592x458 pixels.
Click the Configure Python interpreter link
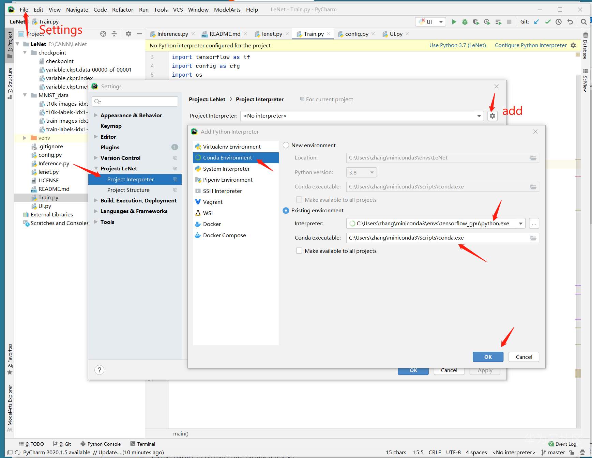531,45
